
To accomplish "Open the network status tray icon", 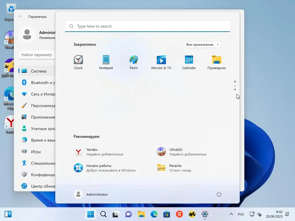I will point(252,214).
